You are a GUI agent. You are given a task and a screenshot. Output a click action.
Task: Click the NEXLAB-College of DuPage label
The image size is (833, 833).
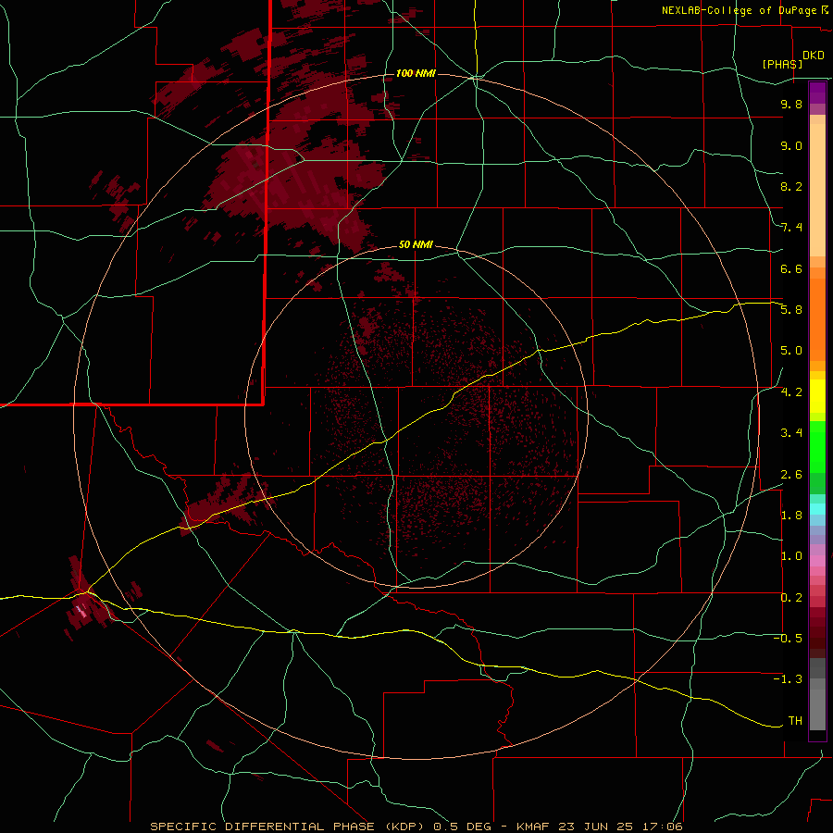click(739, 10)
